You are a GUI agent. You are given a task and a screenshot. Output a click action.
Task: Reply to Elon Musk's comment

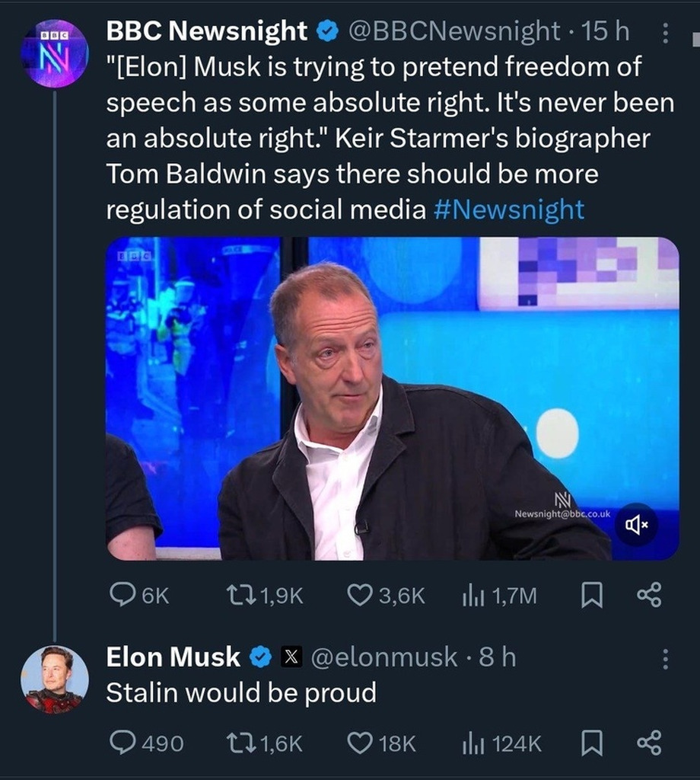[123, 743]
